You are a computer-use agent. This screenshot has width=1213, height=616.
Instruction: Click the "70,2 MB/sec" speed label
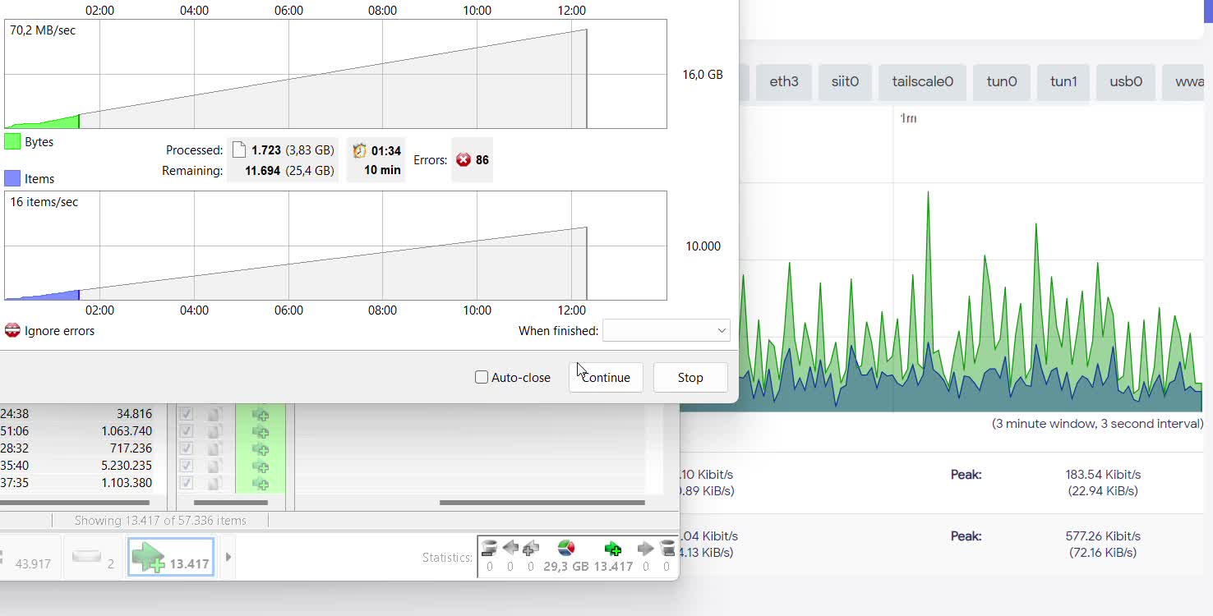coord(43,30)
